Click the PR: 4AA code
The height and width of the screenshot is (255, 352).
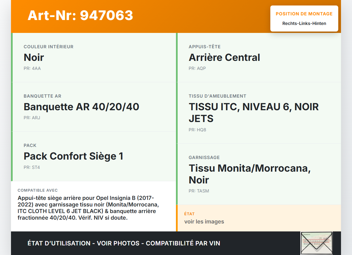coord(32,69)
